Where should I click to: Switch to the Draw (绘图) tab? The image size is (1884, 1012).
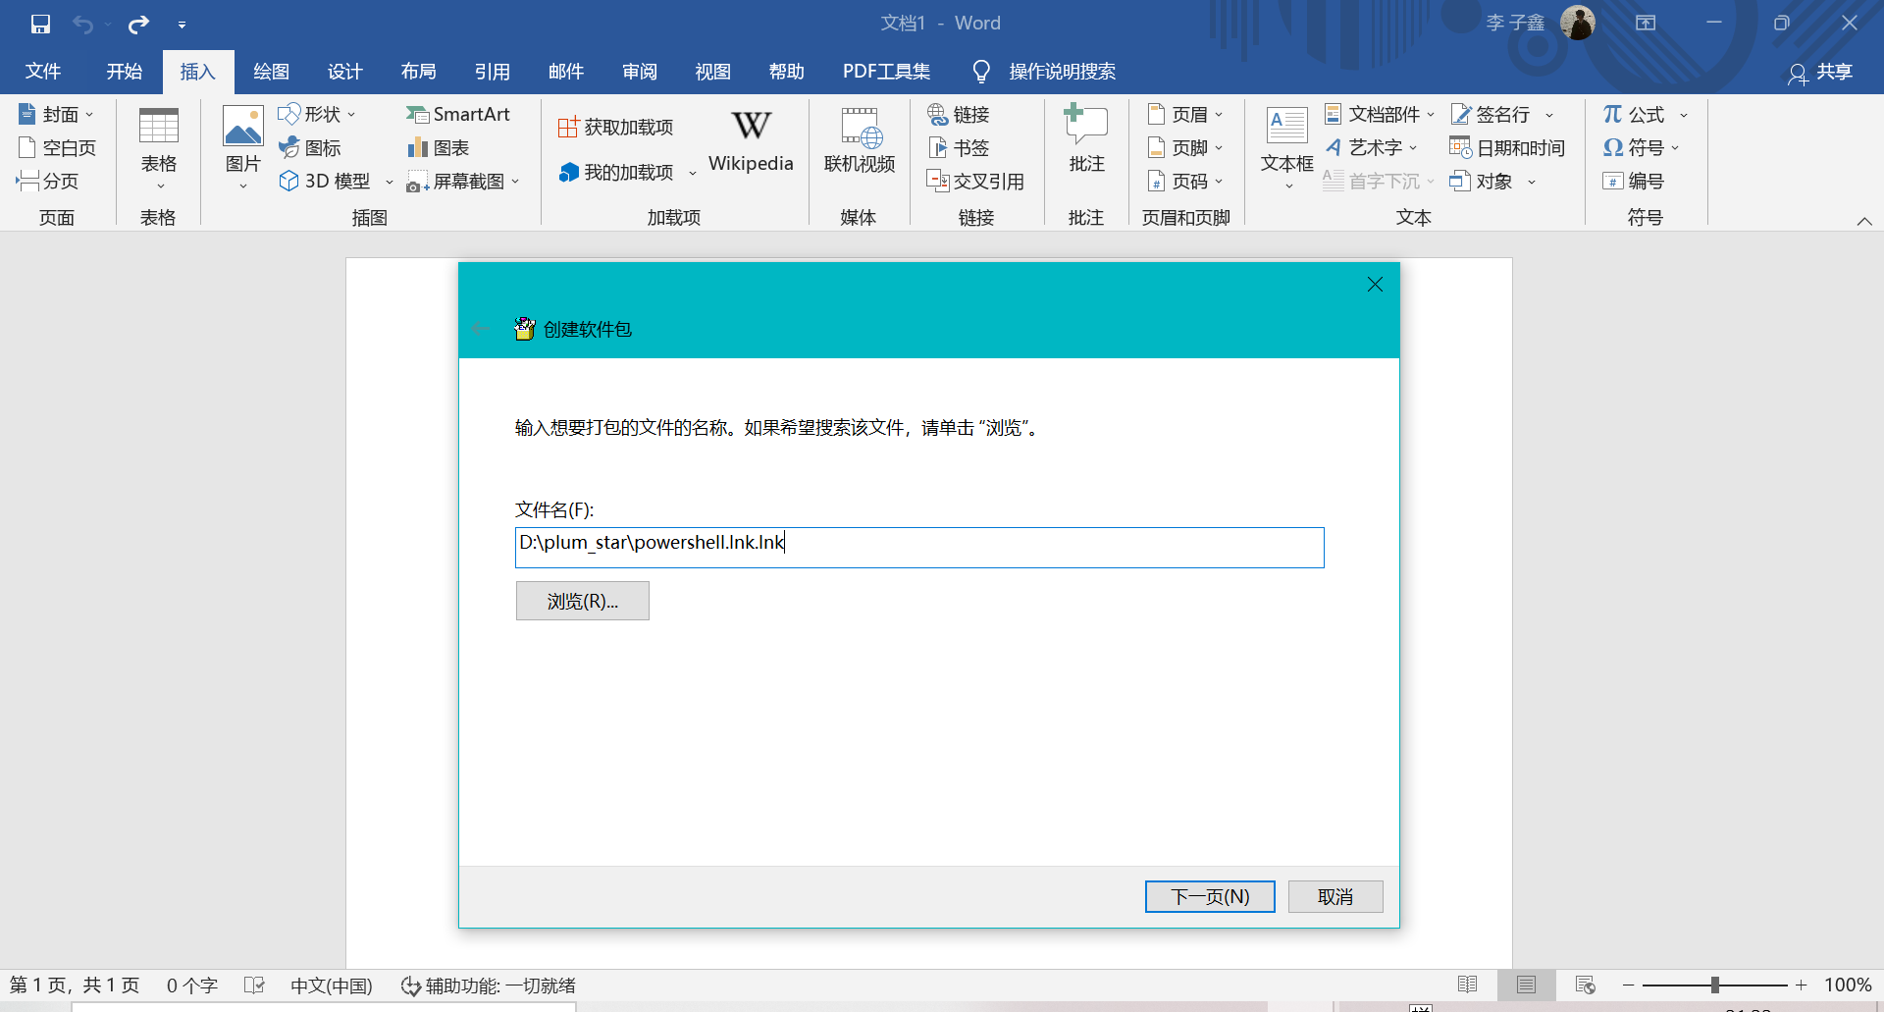coord(271,72)
